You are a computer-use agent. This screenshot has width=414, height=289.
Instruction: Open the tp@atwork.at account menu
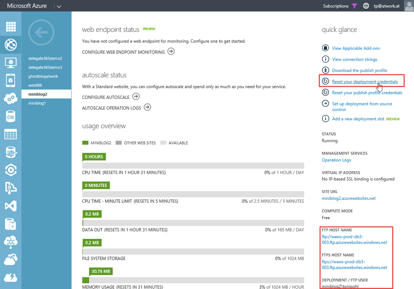[386, 6]
